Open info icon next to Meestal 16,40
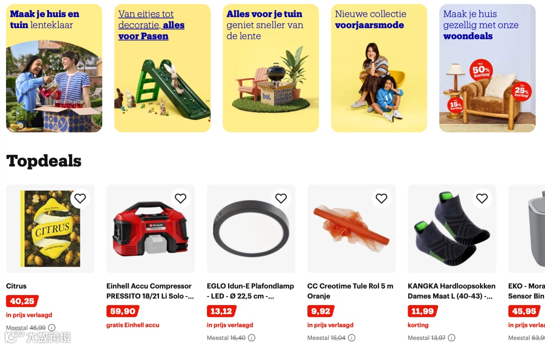Image resolution: width=545 pixels, height=347 pixels. click(252, 337)
